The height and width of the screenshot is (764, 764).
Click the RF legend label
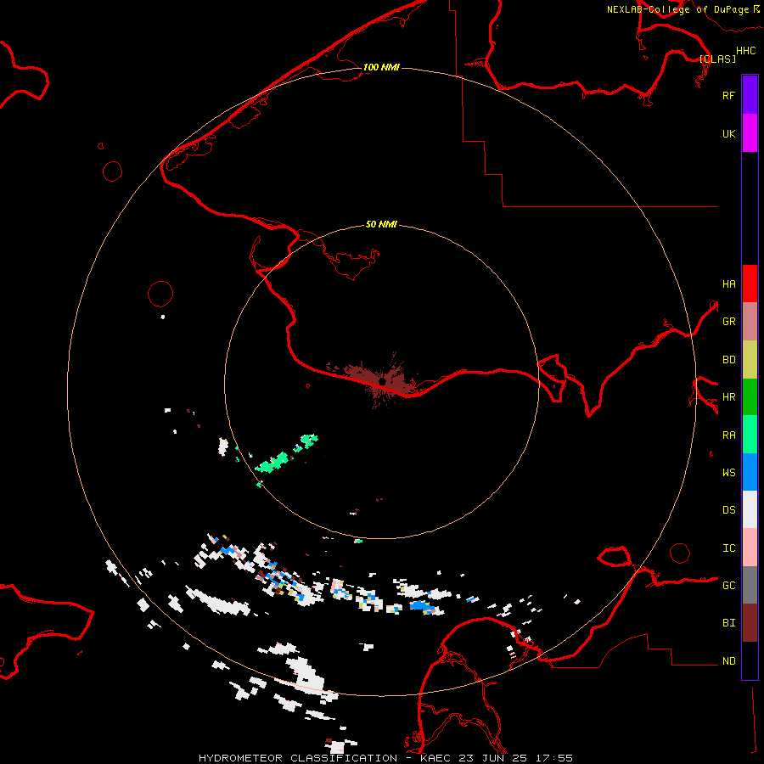click(x=728, y=95)
